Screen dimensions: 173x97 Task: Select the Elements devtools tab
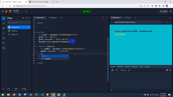(x=120, y=67)
